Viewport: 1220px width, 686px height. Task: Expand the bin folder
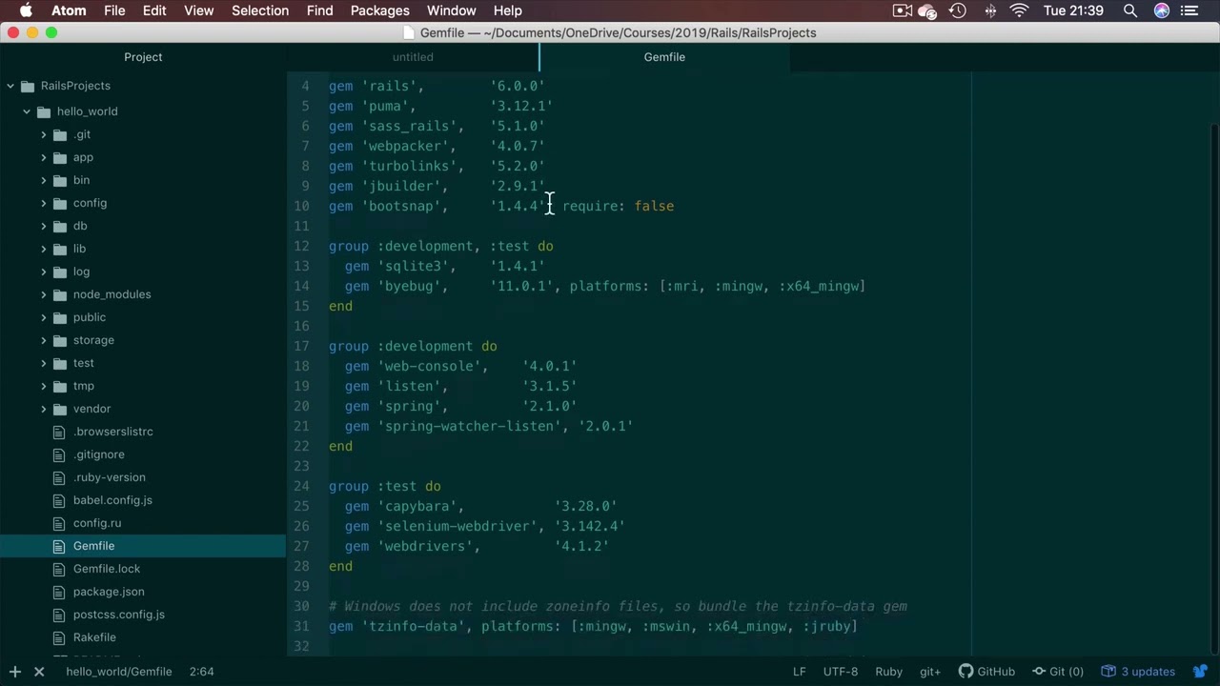(x=43, y=180)
